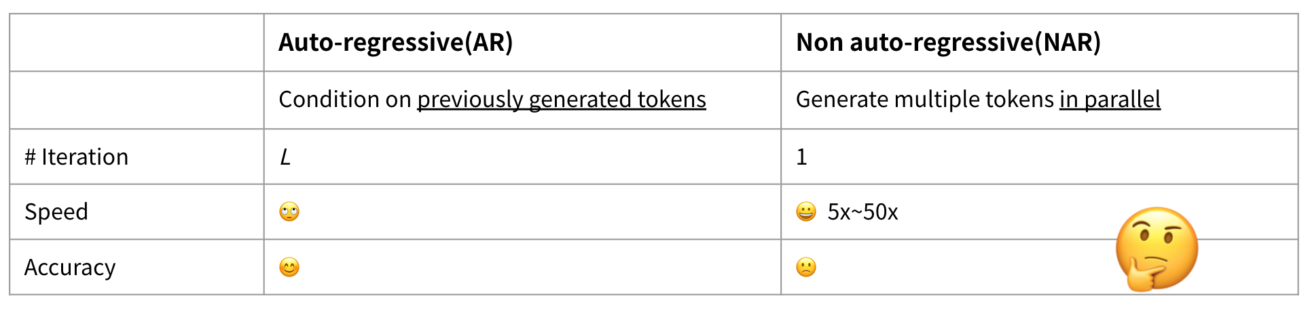Image resolution: width=1308 pixels, height=309 pixels.
Task: Click the "(NAR)" abbreviation in the header
Action: pos(1067,43)
